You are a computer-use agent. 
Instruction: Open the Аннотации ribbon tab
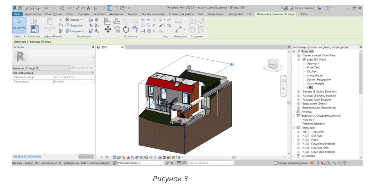click(116, 14)
